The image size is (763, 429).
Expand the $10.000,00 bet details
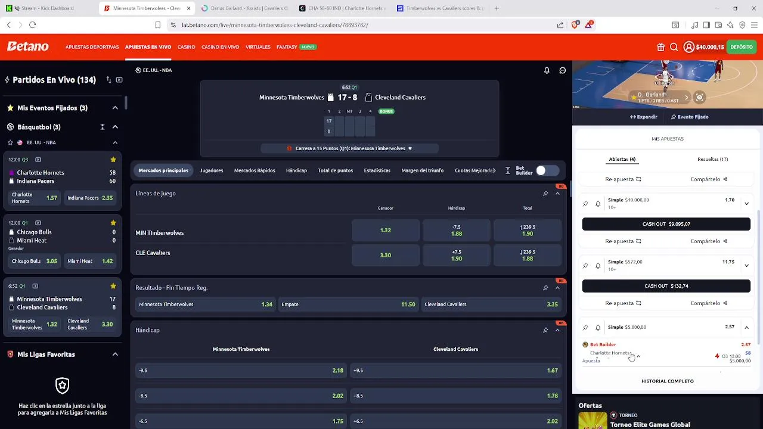coord(746,204)
